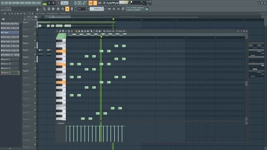Click the piano roll vertical scrollbar handle
Screen dimensions: 267x150
pos(246,83)
